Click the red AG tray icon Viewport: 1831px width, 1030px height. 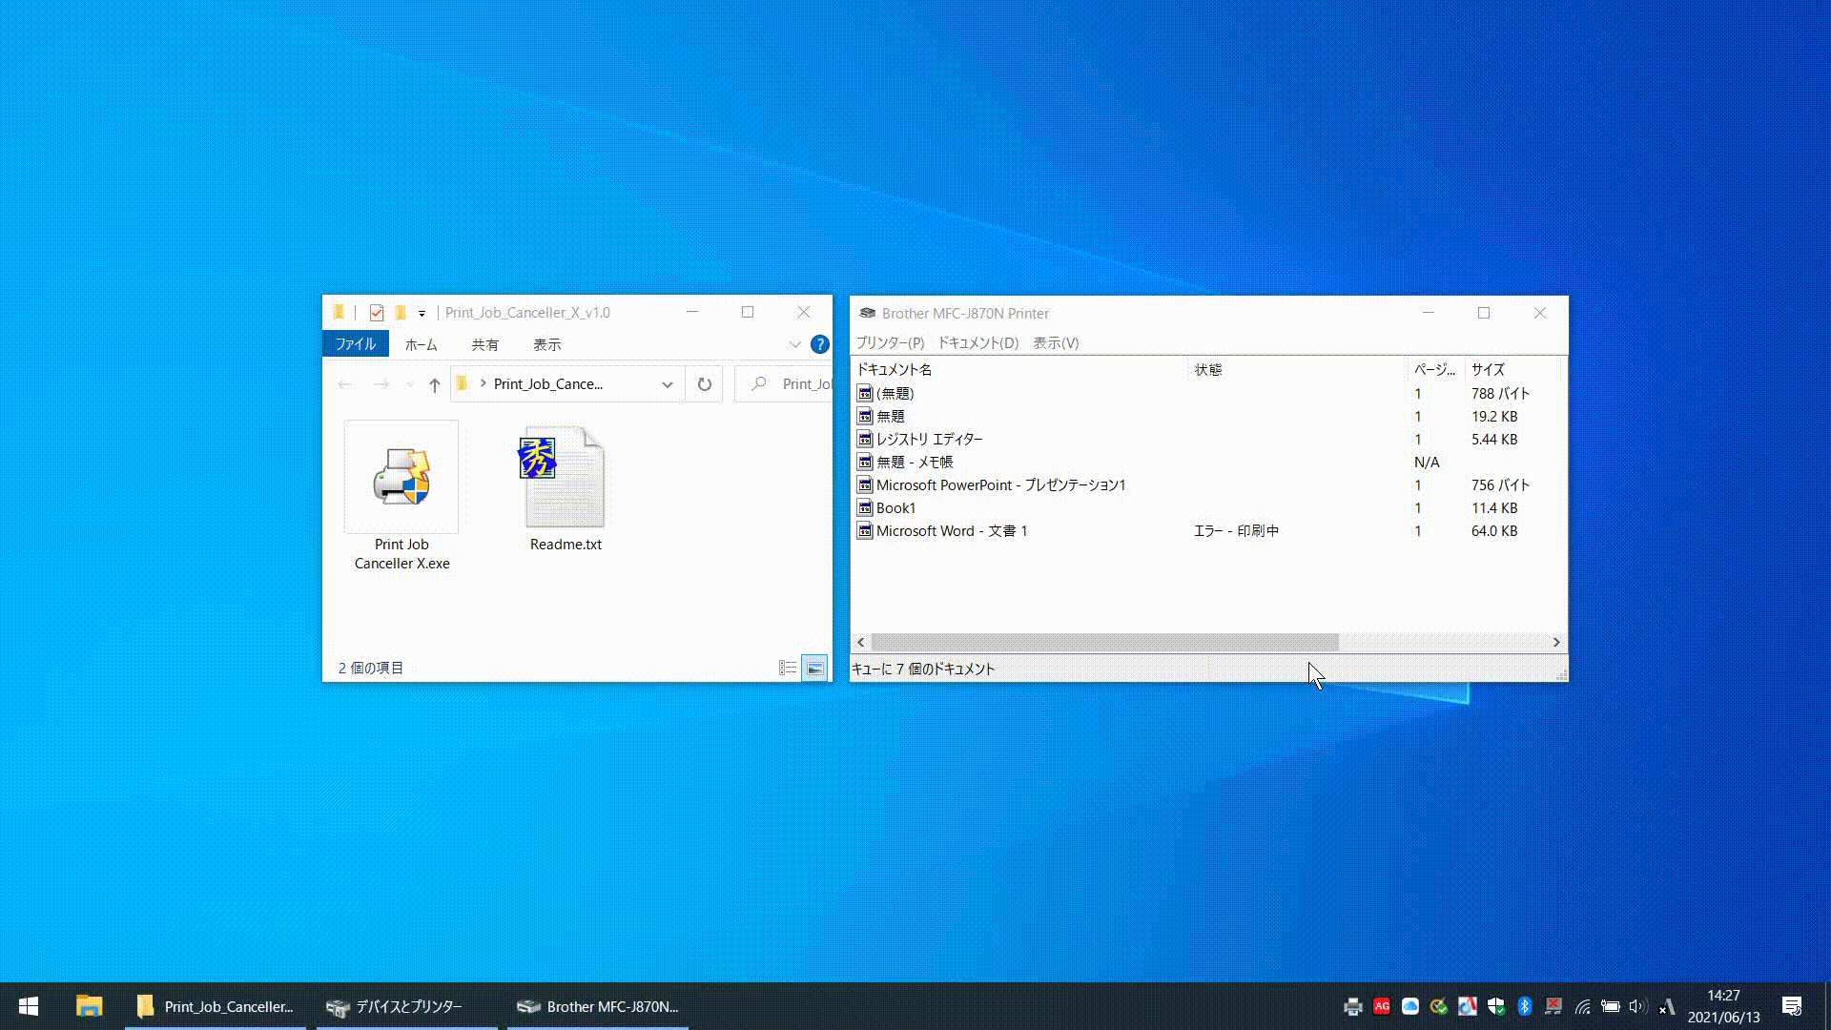pos(1381,1006)
